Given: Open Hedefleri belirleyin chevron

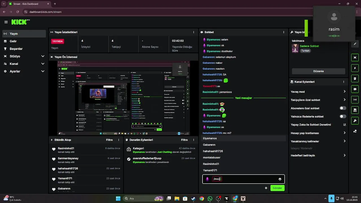Looking at the screenshot, I should 345,155.
